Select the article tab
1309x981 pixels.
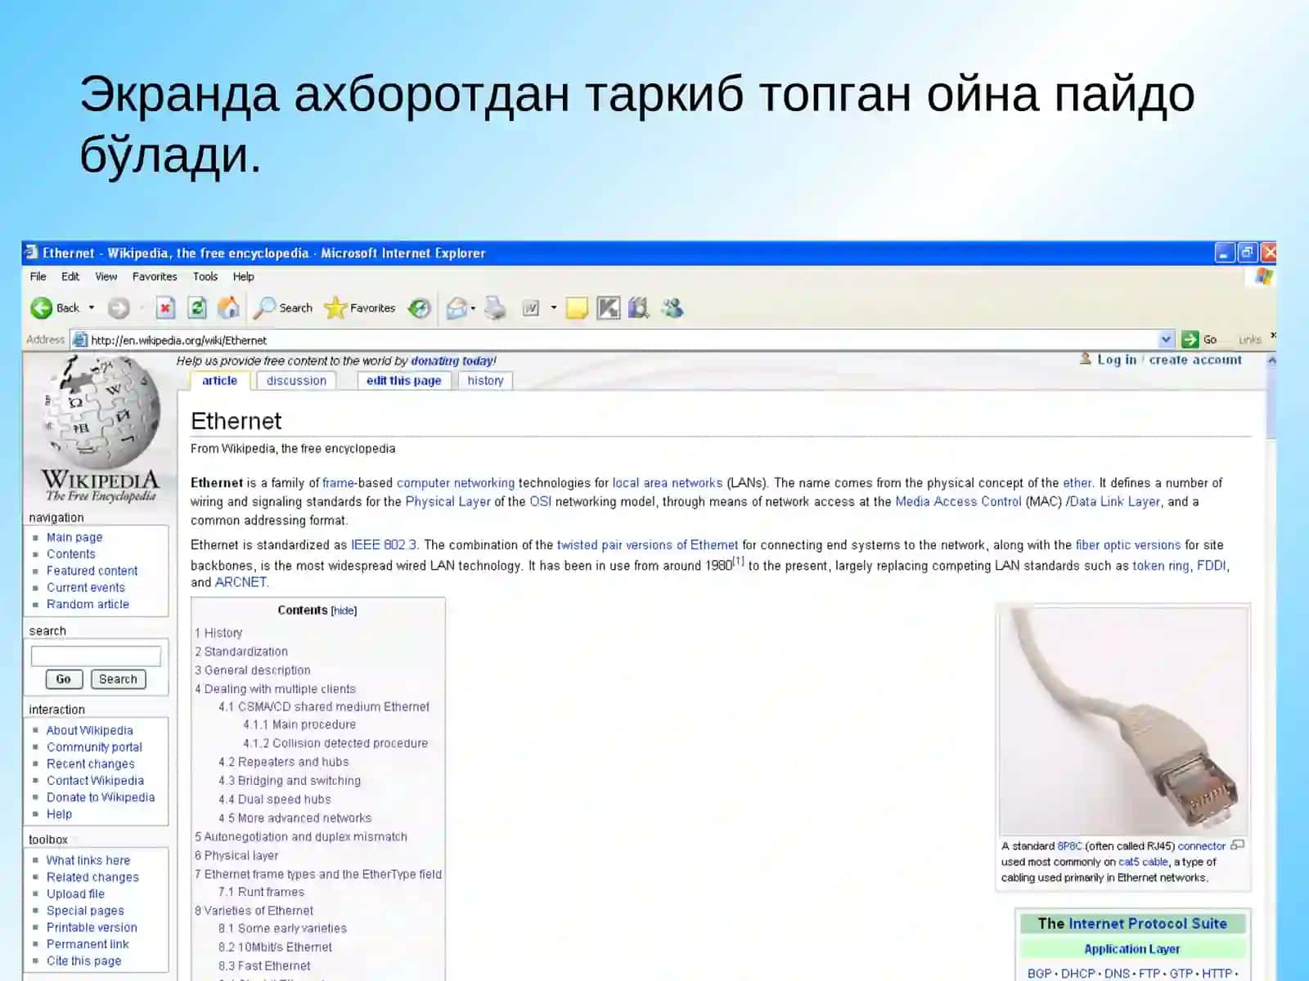tap(219, 381)
